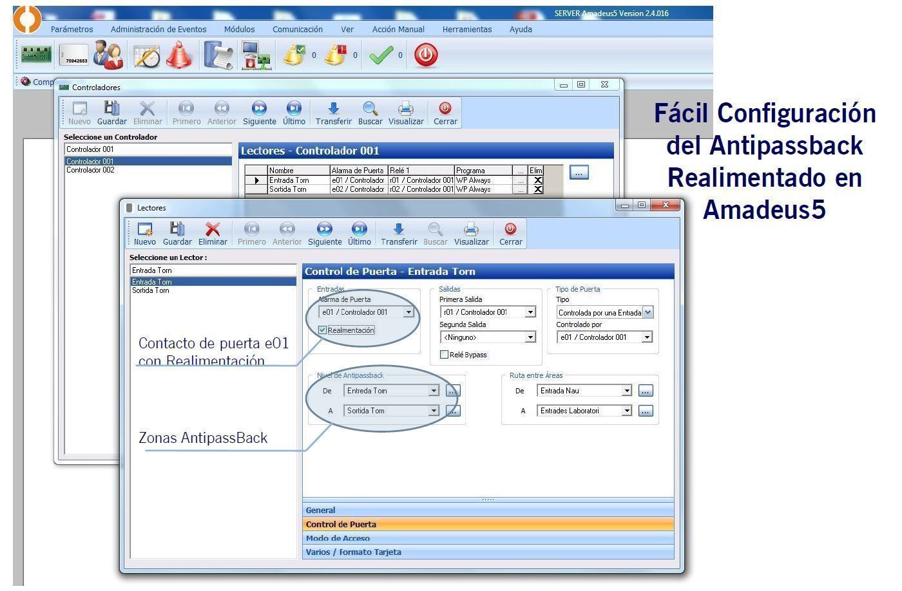The width and height of the screenshot is (902, 591).
Task: Click ellipsis button beside Antipassback A field
Action: point(453,411)
